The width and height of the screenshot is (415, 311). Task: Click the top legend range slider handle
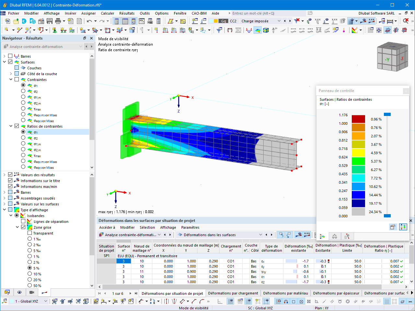[x=387, y=114]
